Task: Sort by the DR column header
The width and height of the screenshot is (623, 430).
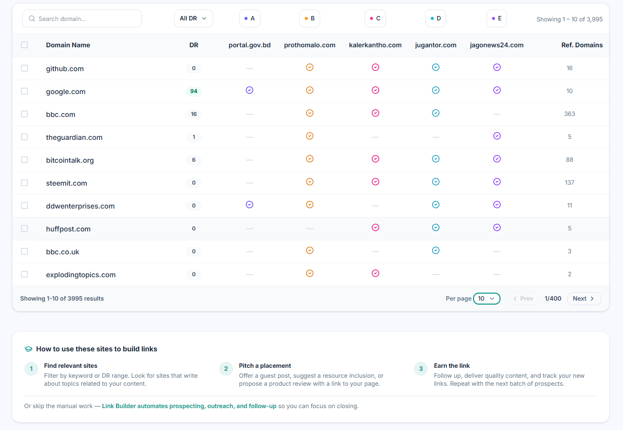Action: (x=194, y=45)
